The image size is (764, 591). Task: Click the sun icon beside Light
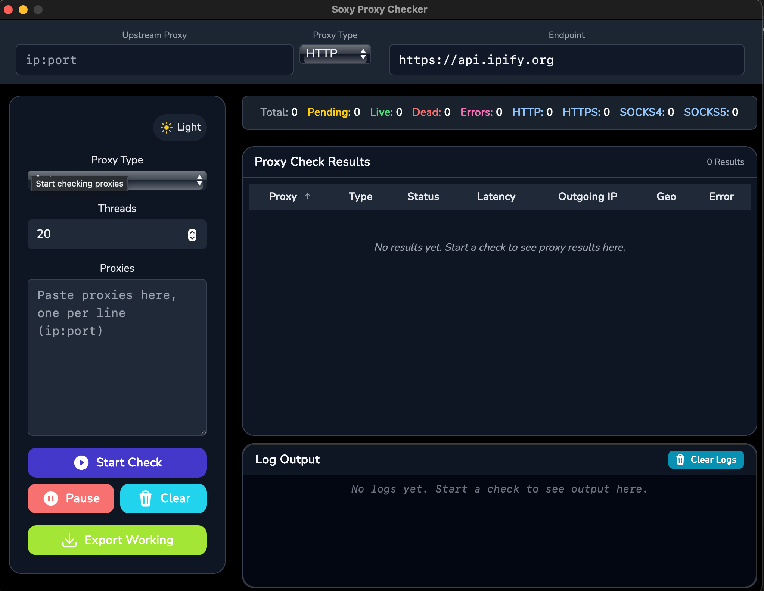click(167, 128)
